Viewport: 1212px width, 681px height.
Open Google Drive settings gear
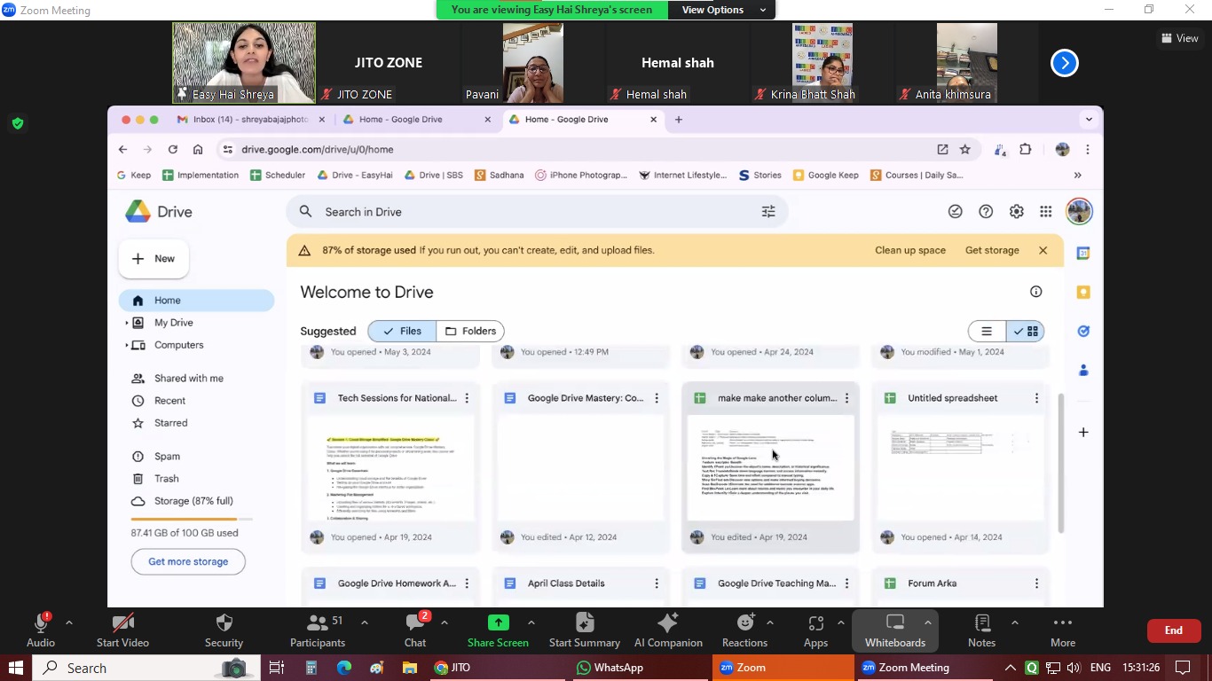tap(1016, 212)
